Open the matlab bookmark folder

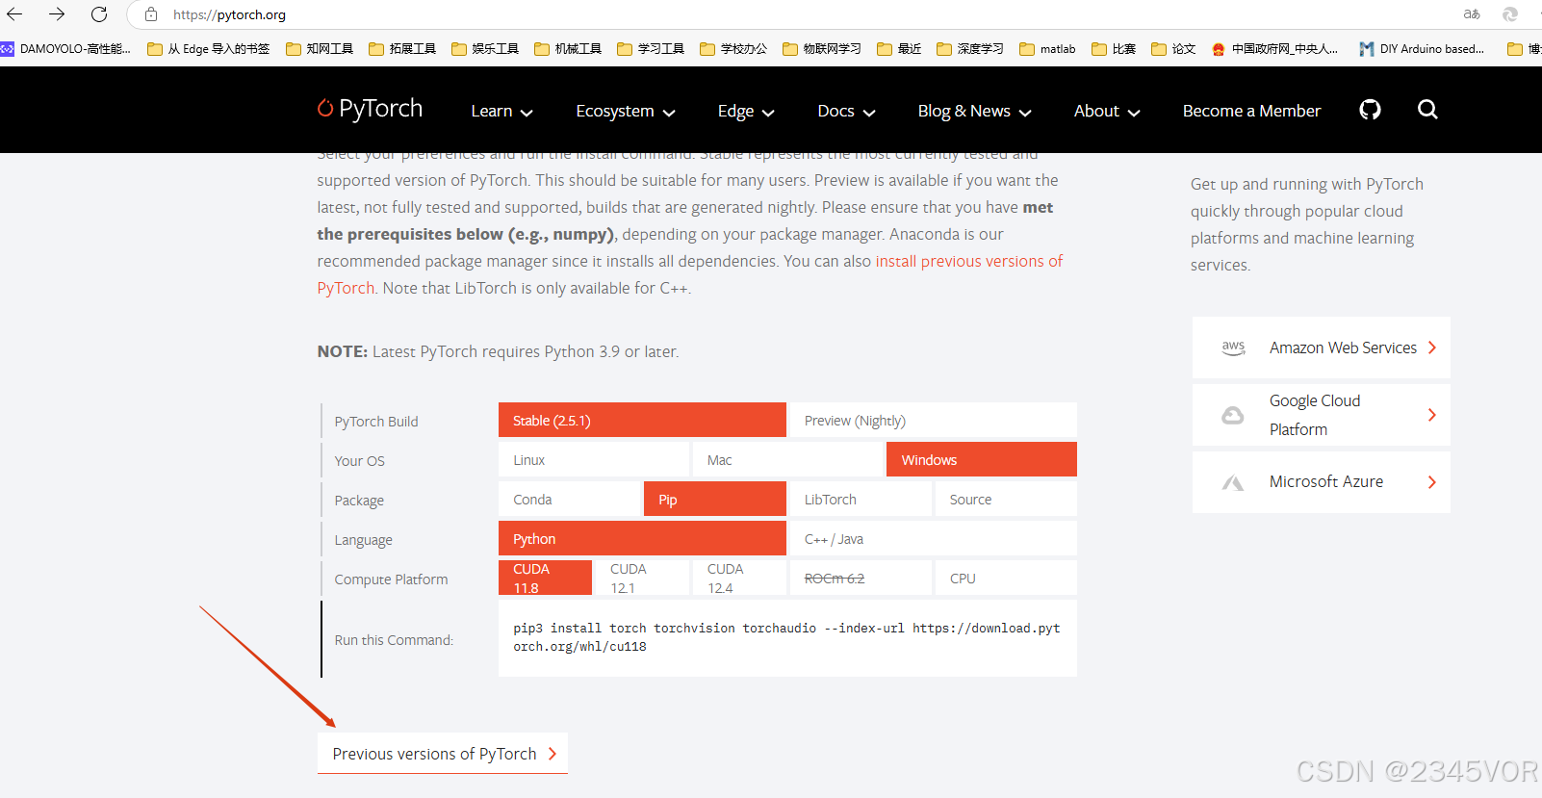click(x=1047, y=48)
